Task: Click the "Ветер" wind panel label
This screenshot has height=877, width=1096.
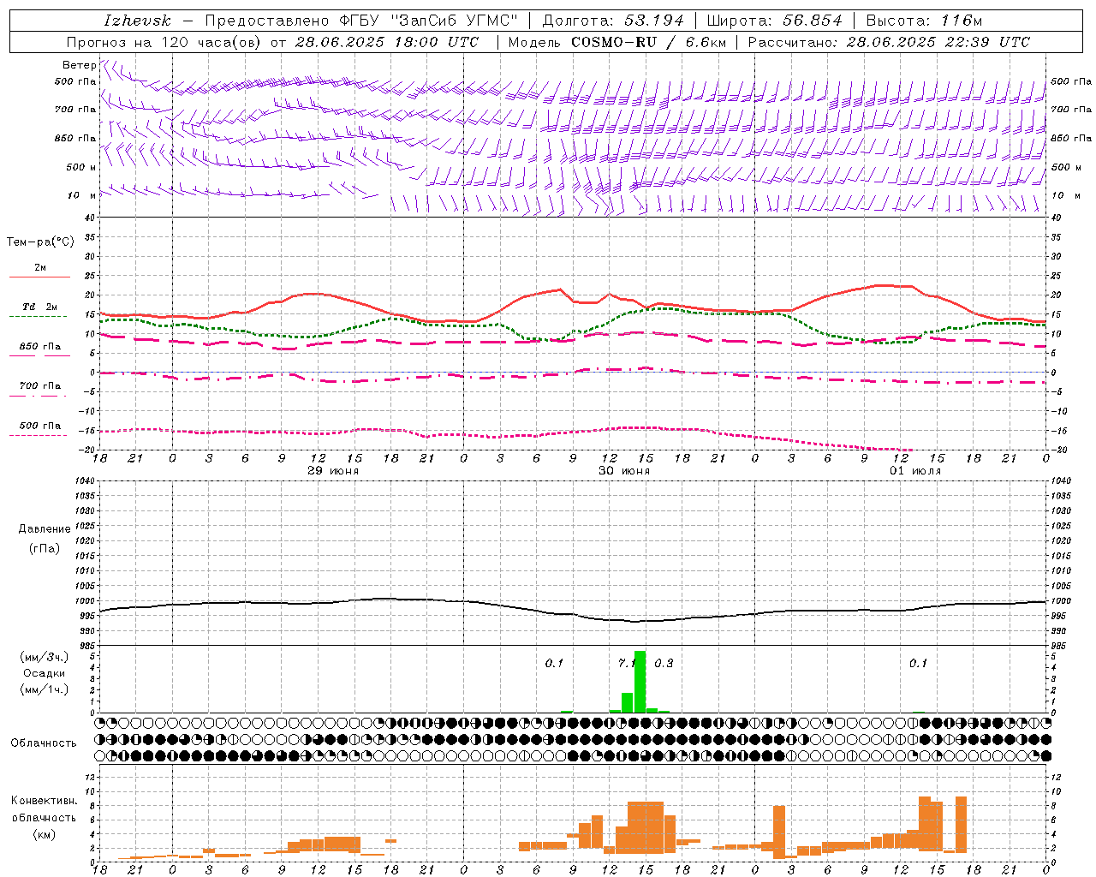Action: click(x=79, y=65)
